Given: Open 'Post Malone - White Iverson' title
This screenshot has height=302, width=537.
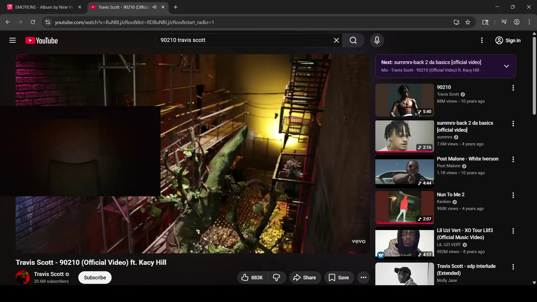Looking at the screenshot, I should point(467,159).
